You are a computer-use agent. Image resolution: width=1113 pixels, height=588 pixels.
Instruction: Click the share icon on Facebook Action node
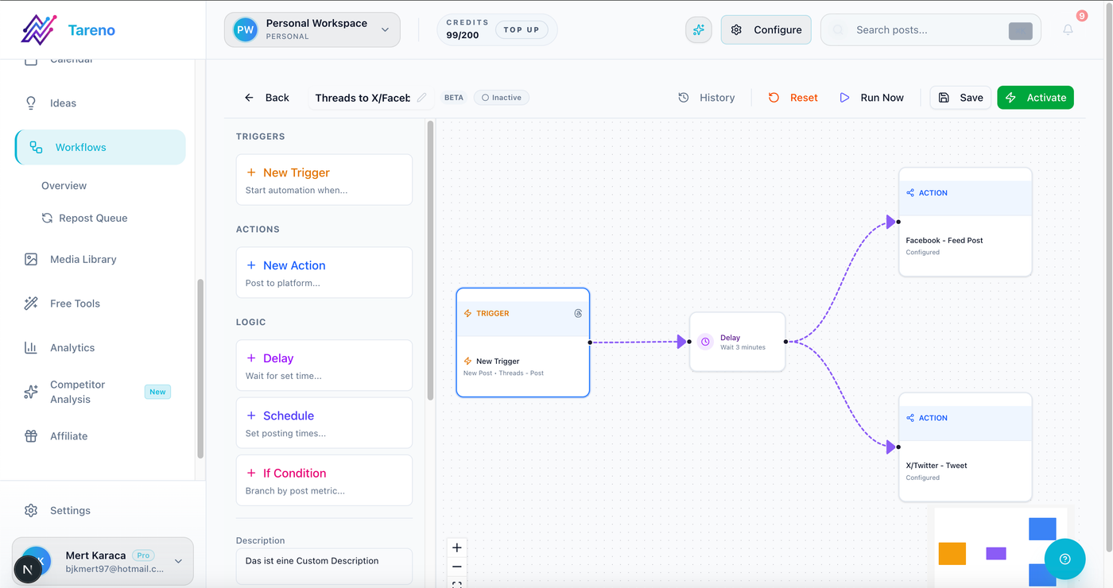click(910, 193)
